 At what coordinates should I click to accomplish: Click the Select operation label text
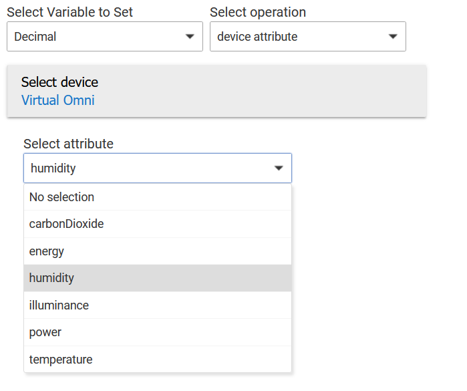pos(257,12)
